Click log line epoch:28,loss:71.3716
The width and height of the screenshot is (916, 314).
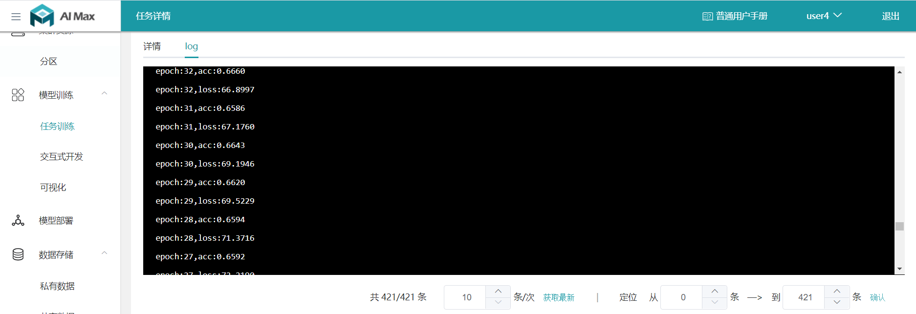[205, 238]
